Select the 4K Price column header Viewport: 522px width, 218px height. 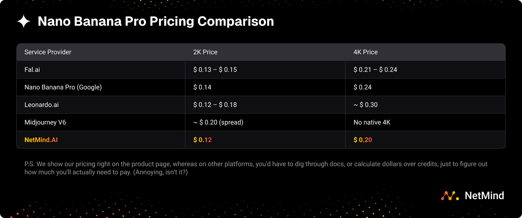coord(365,52)
